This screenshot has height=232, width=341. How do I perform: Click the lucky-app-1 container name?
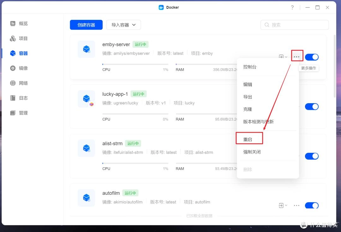115,94
